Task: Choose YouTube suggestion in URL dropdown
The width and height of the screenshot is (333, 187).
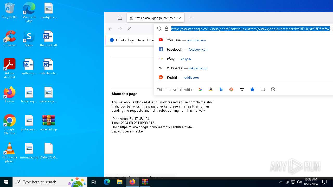Action: tap(244, 40)
